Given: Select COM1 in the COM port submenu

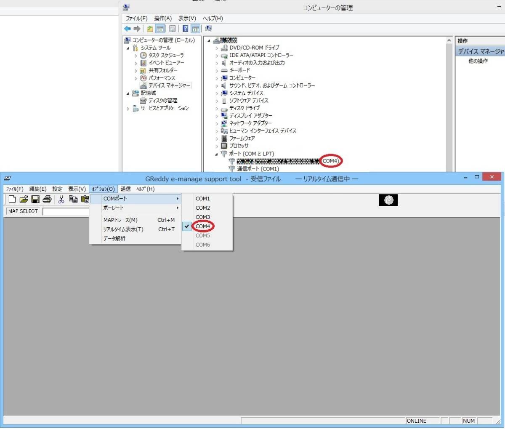Looking at the screenshot, I should coord(202,199).
